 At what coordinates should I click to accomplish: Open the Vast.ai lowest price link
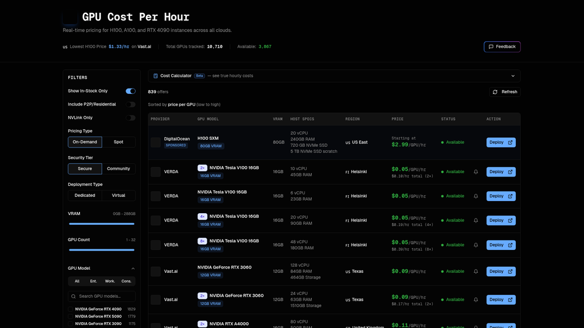pos(144,47)
